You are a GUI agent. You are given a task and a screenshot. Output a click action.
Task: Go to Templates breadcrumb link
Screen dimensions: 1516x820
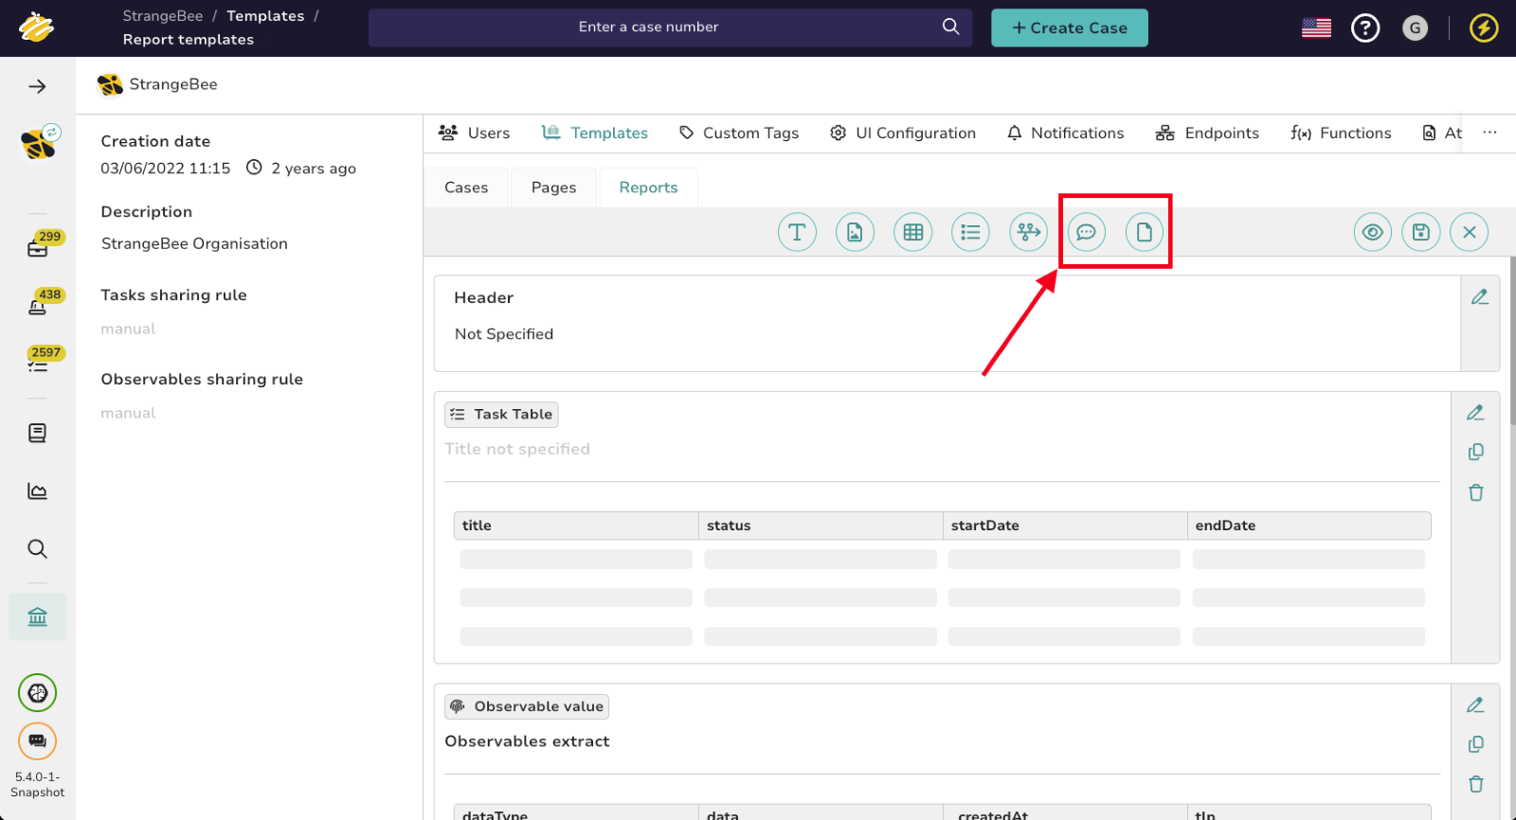point(265,16)
